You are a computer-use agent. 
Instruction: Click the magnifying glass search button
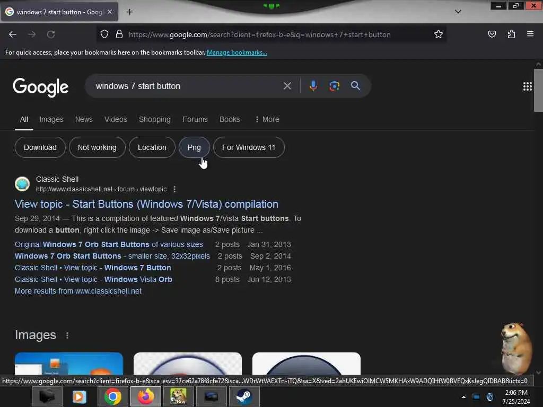[x=355, y=86]
